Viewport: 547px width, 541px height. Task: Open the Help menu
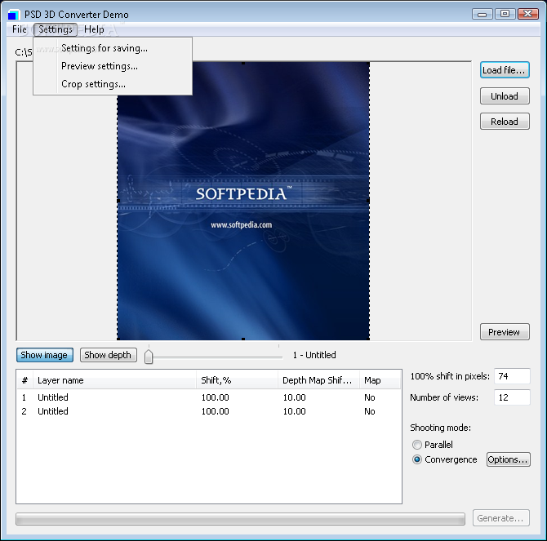pyautogui.click(x=94, y=29)
